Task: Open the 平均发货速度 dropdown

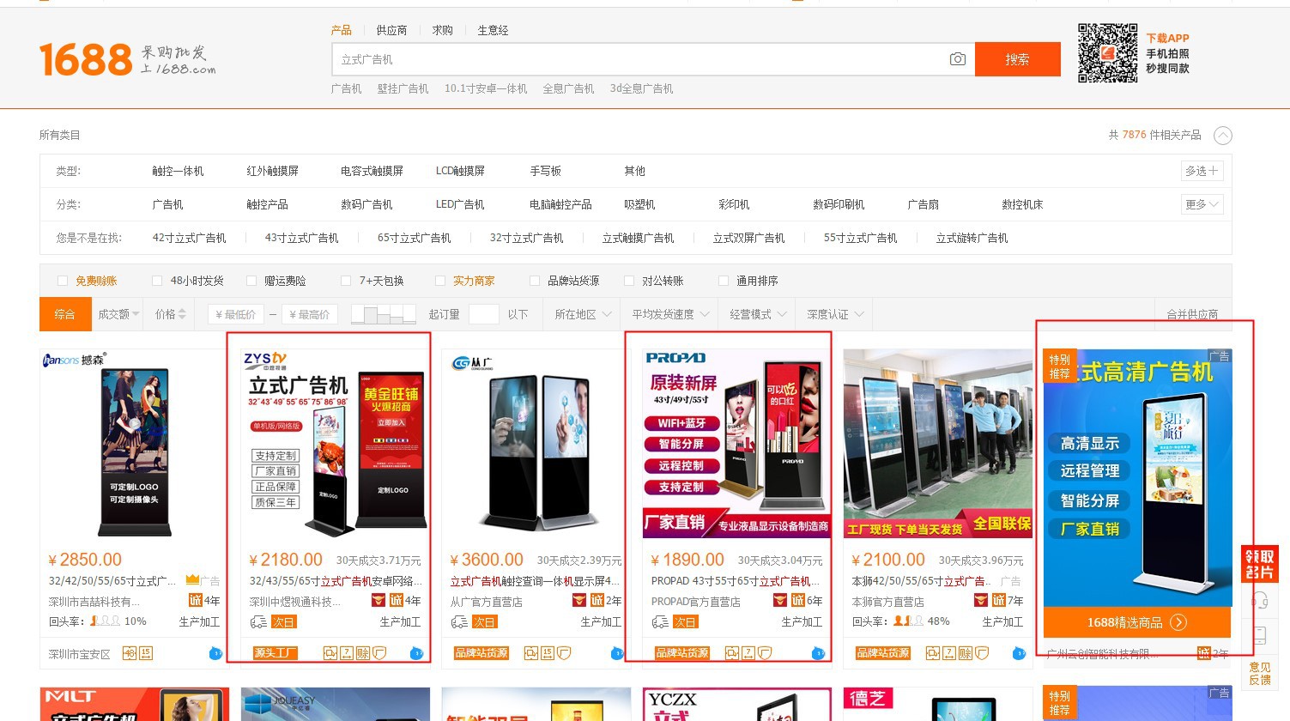Action: [670, 314]
